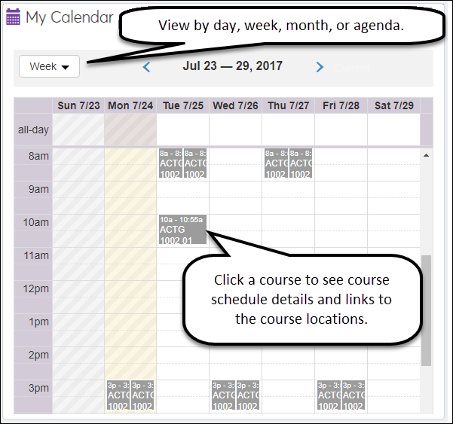Open second Thursday 8am ACTG course
The height and width of the screenshot is (424, 453).
[301, 163]
